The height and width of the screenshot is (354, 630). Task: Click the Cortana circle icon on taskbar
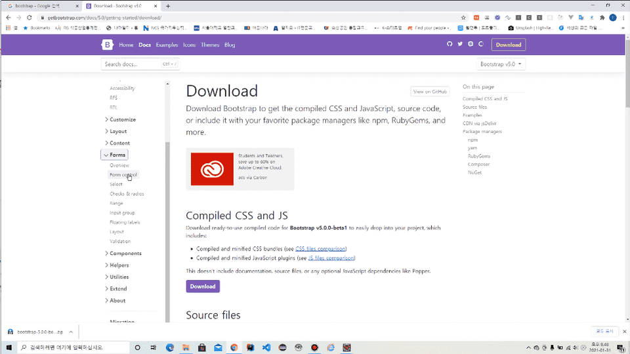pos(137,347)
